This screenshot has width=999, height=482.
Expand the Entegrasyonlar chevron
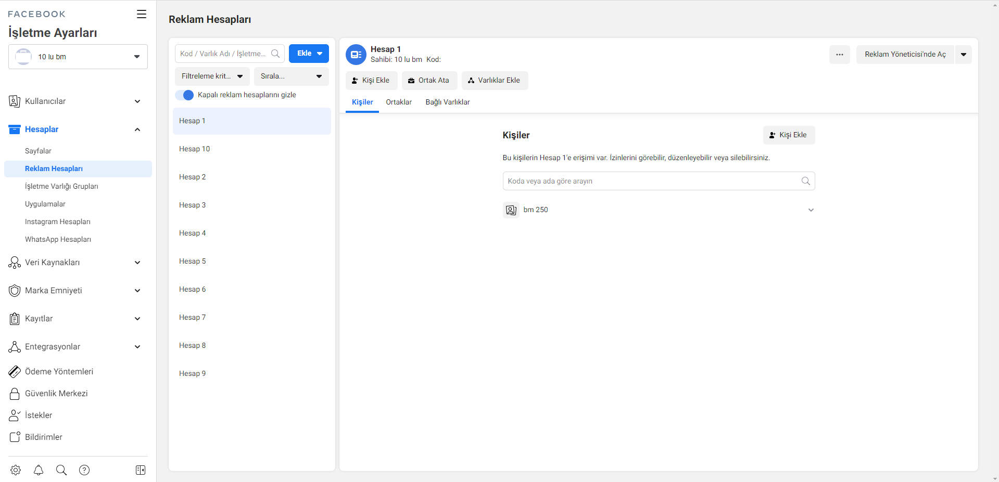point(137,347)
